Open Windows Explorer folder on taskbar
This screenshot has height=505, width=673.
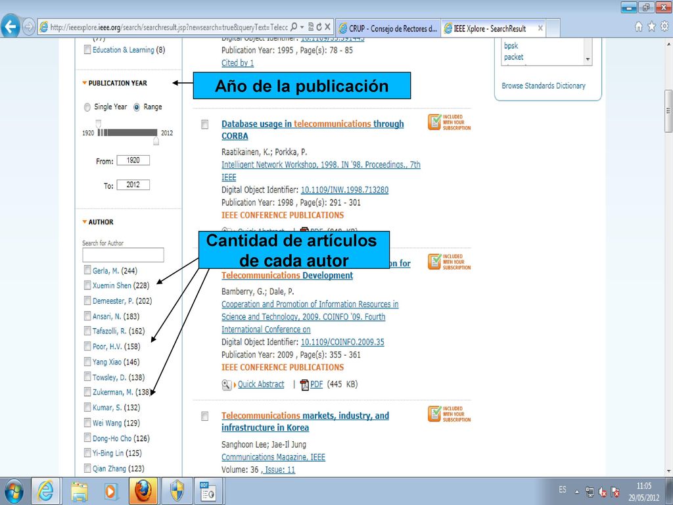(x=80, y=491)
